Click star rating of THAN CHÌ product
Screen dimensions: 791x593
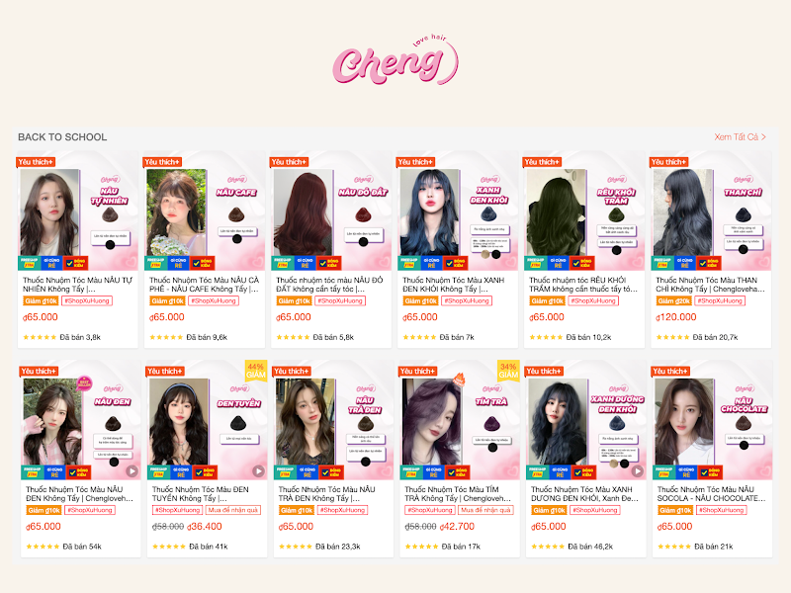pos(672,337)
